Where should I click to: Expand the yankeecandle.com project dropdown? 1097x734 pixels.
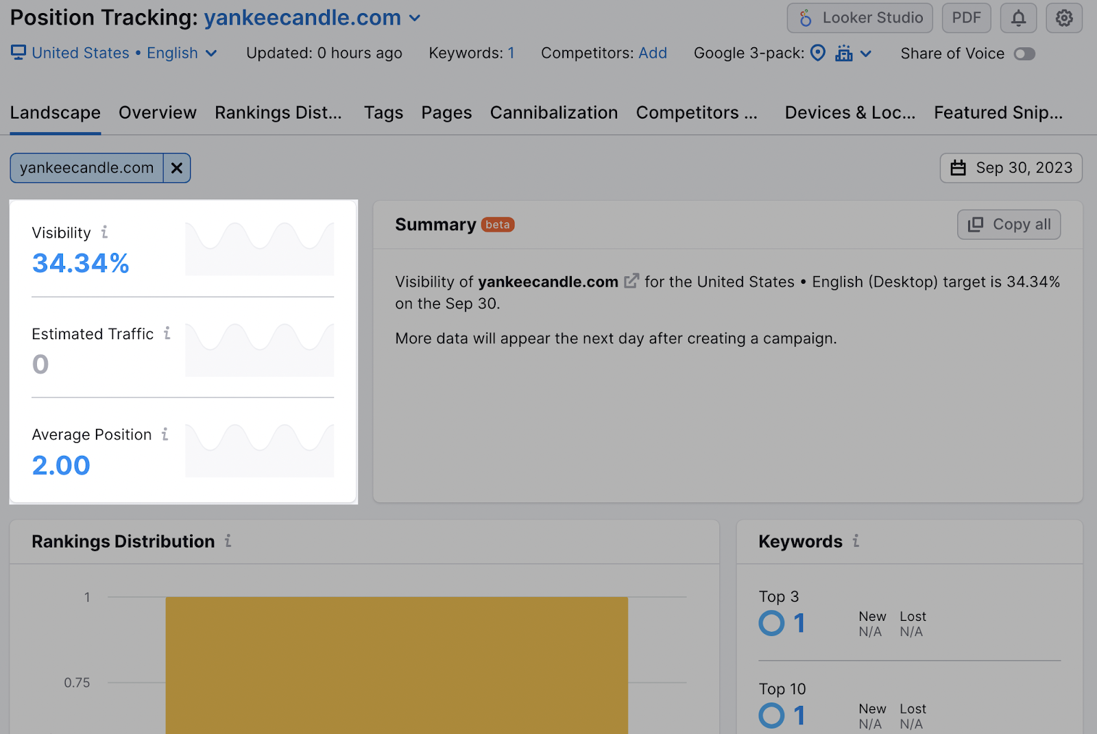tap(414, 18)
